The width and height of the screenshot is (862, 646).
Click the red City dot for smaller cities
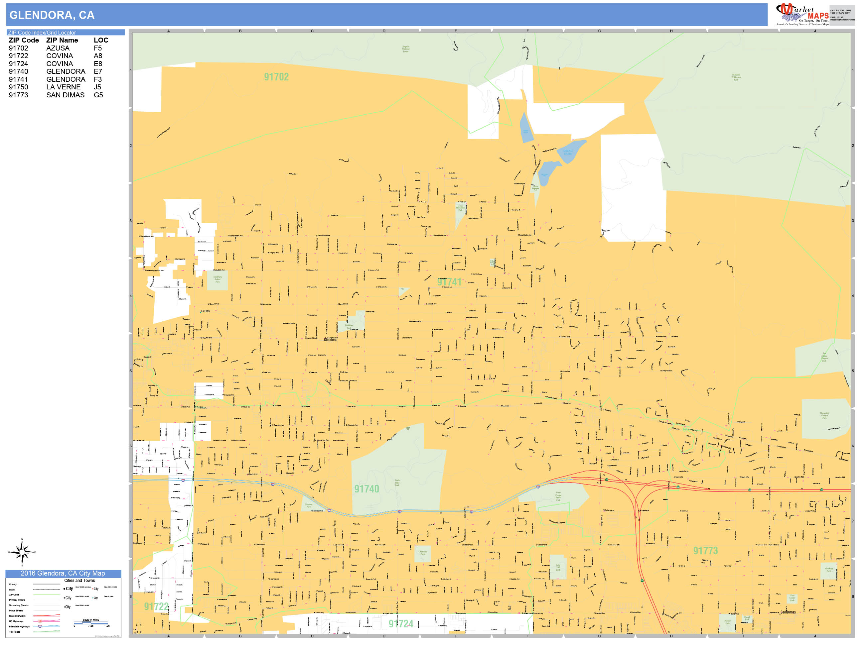click(93, 589)
